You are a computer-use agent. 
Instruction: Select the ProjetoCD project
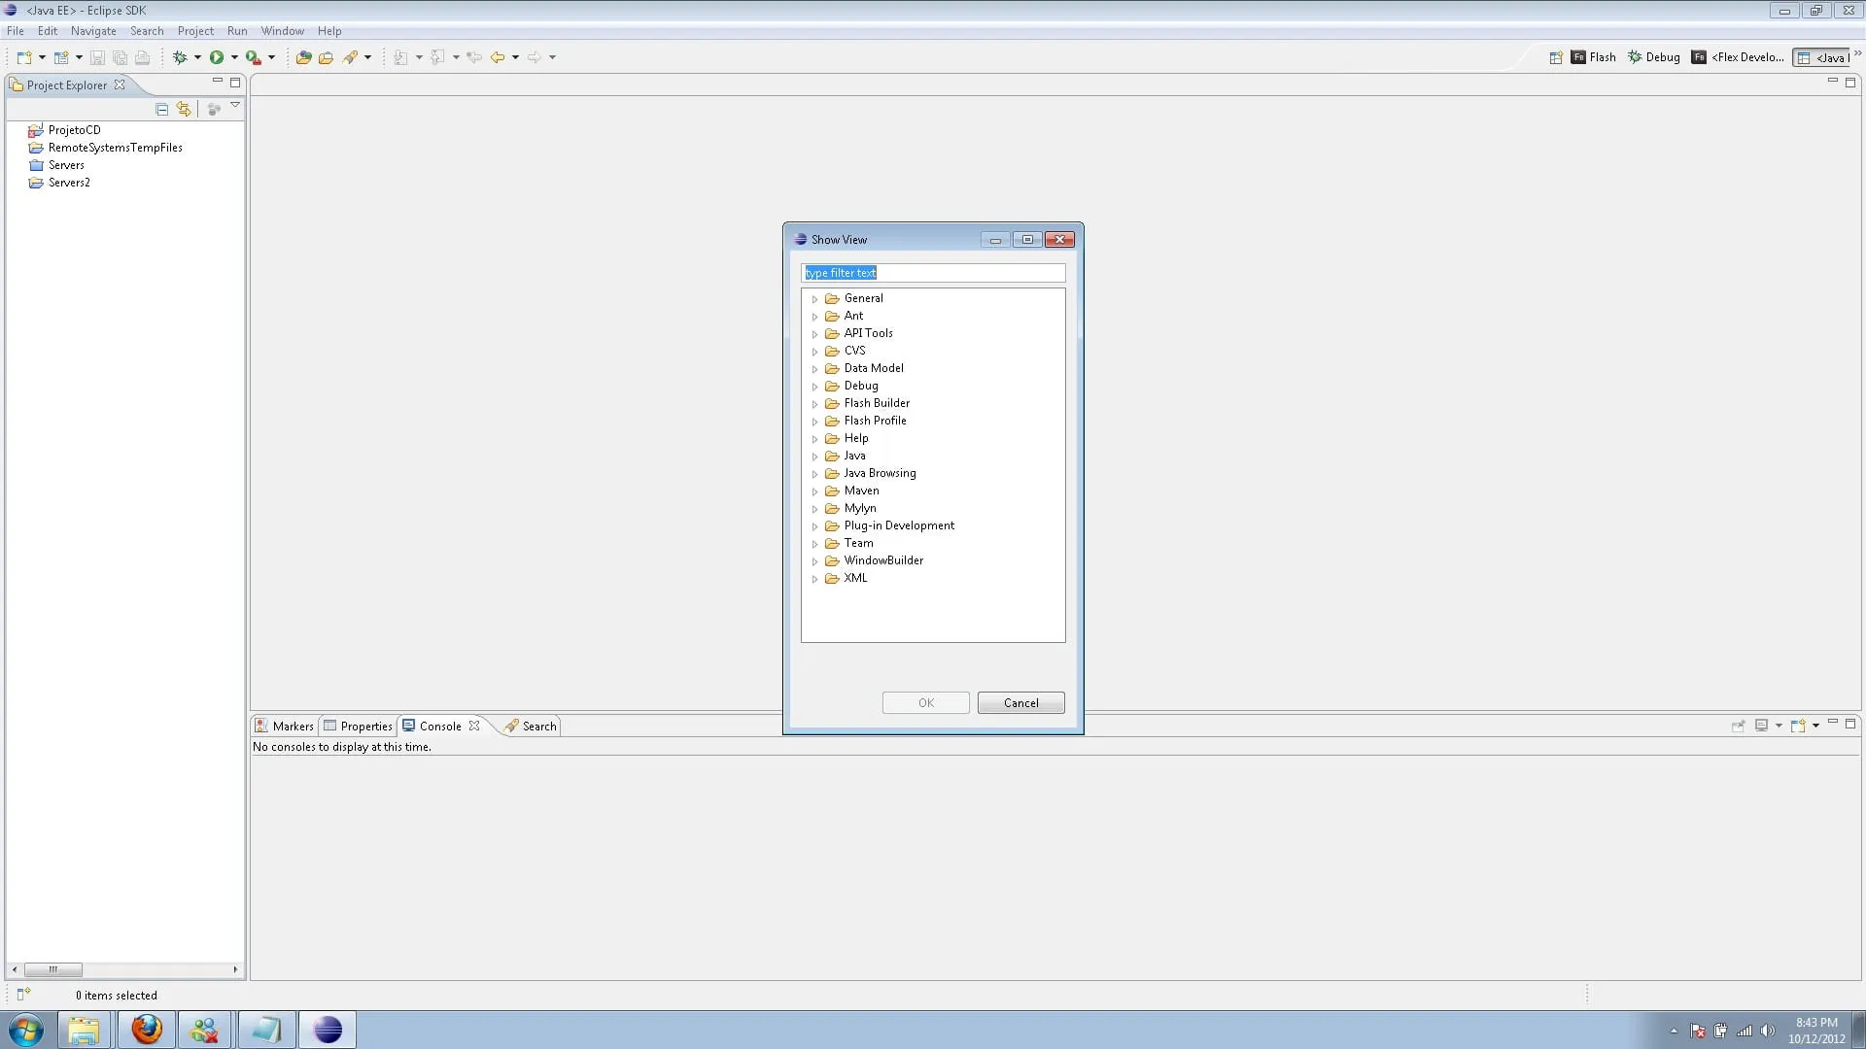(x=74, y=130)
